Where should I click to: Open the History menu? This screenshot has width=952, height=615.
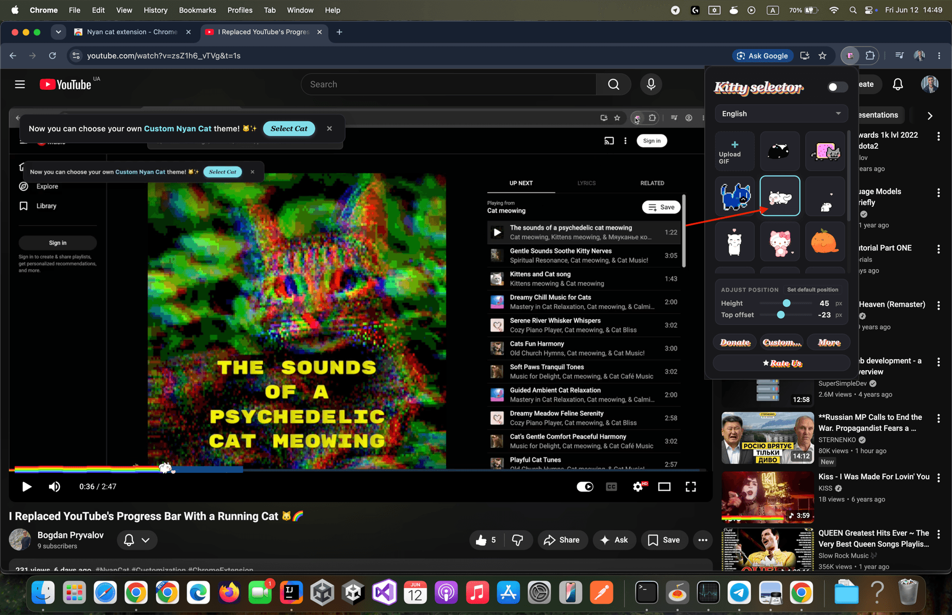click(x=155, y=10)
